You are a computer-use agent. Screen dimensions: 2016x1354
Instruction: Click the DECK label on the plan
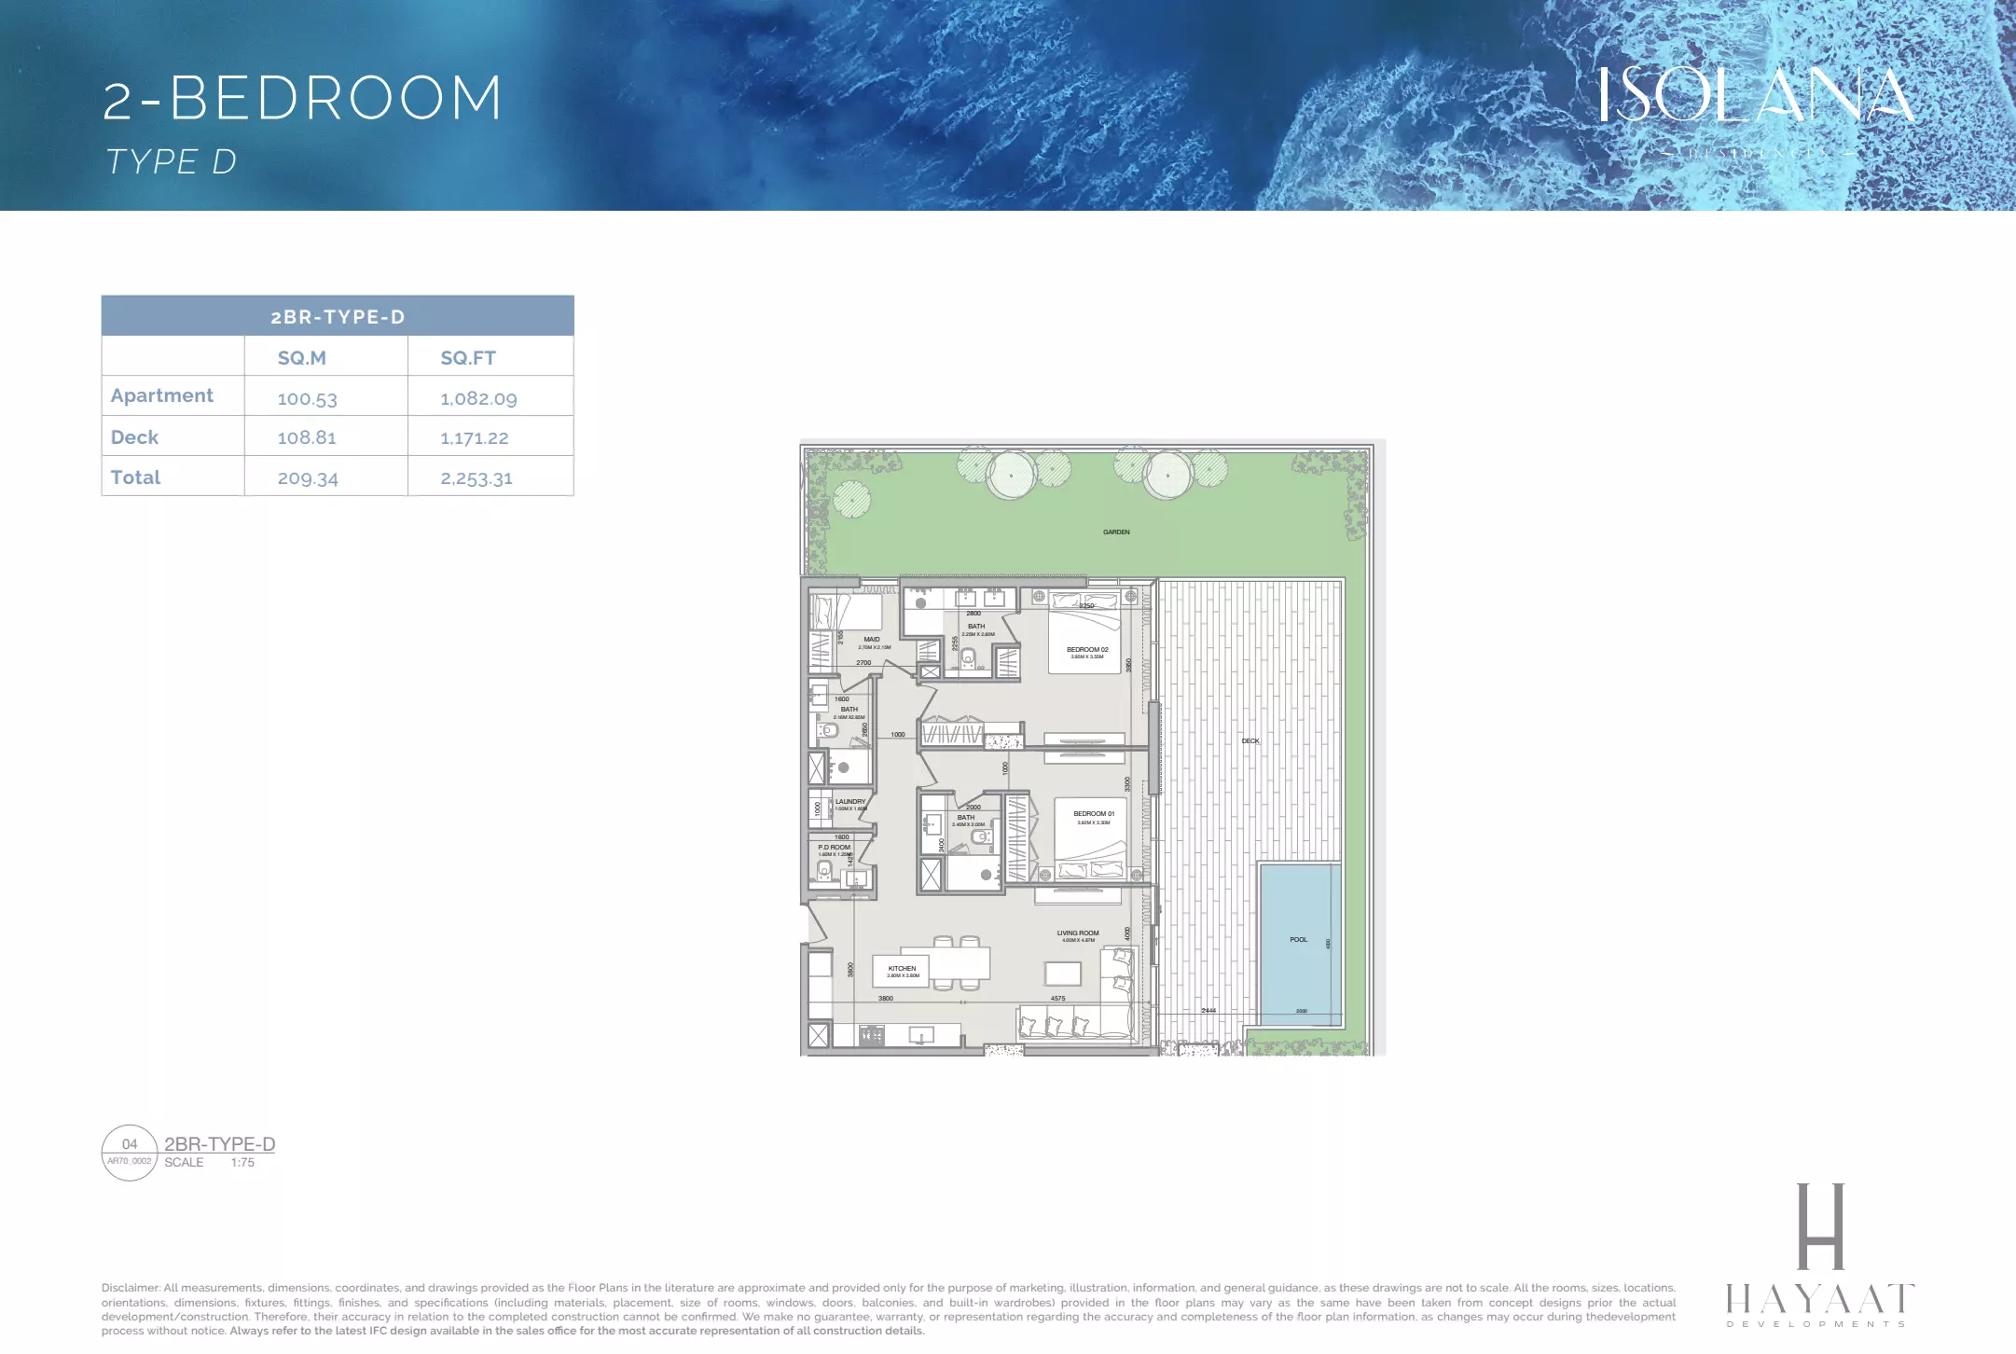(x=1250, y=741)
